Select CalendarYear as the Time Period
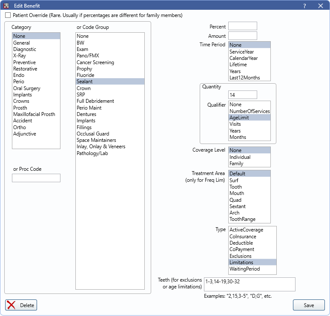The width and height of the screenshot is (330, 316). (244, 58)
